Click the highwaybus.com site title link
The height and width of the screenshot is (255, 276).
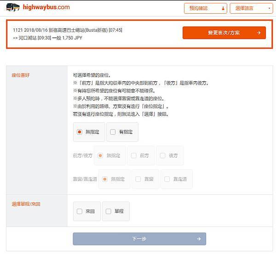tap(46, 7)
